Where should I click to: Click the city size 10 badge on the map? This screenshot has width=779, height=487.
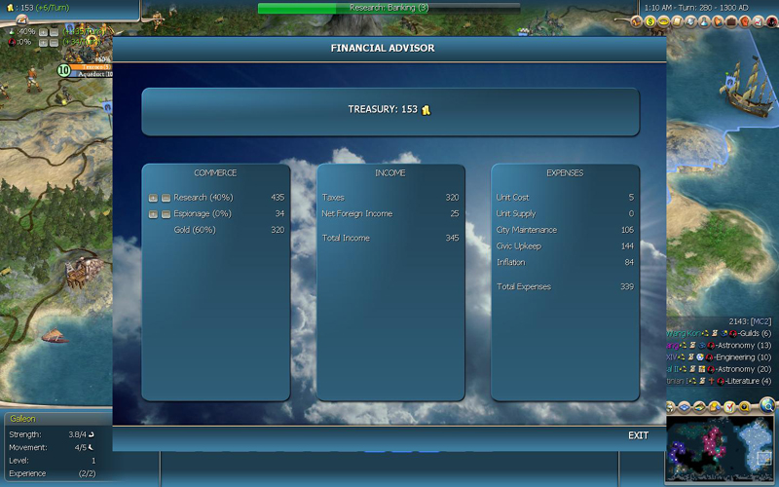pyautogui.click(x=63, y=70)
